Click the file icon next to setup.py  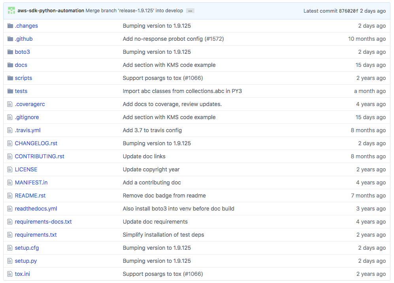pos(10,260)
